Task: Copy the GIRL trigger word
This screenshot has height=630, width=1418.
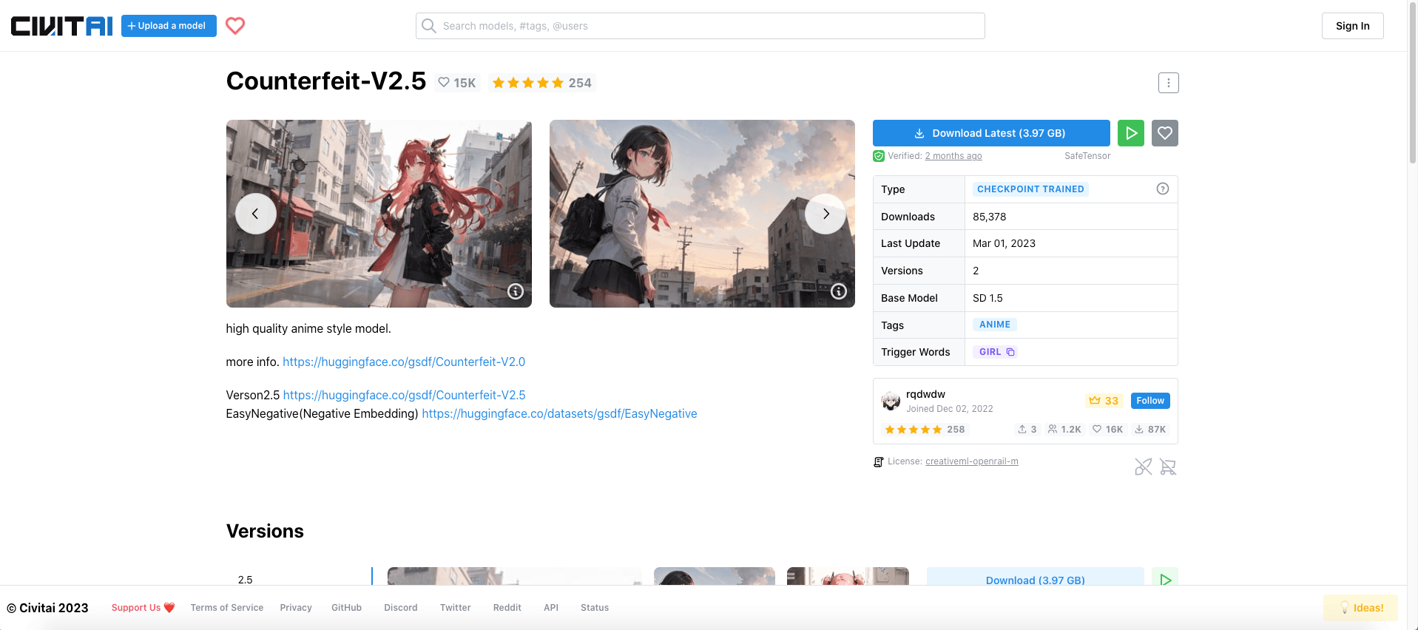Action: pos(1010,352)
